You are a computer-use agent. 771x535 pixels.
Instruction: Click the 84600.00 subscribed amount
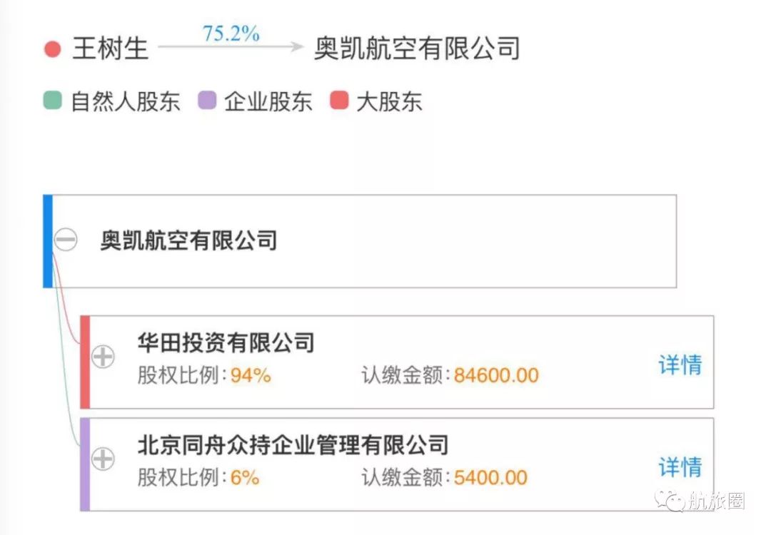(496, 375)
